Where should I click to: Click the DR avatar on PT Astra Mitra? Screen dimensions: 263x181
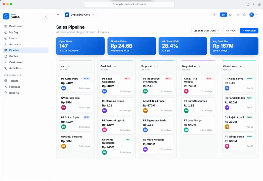point(63,88)
